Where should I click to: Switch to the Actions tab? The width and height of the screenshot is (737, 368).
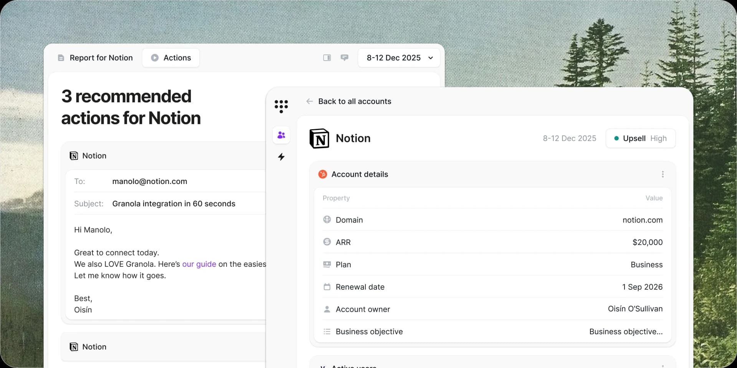click(x=171, y=58)
